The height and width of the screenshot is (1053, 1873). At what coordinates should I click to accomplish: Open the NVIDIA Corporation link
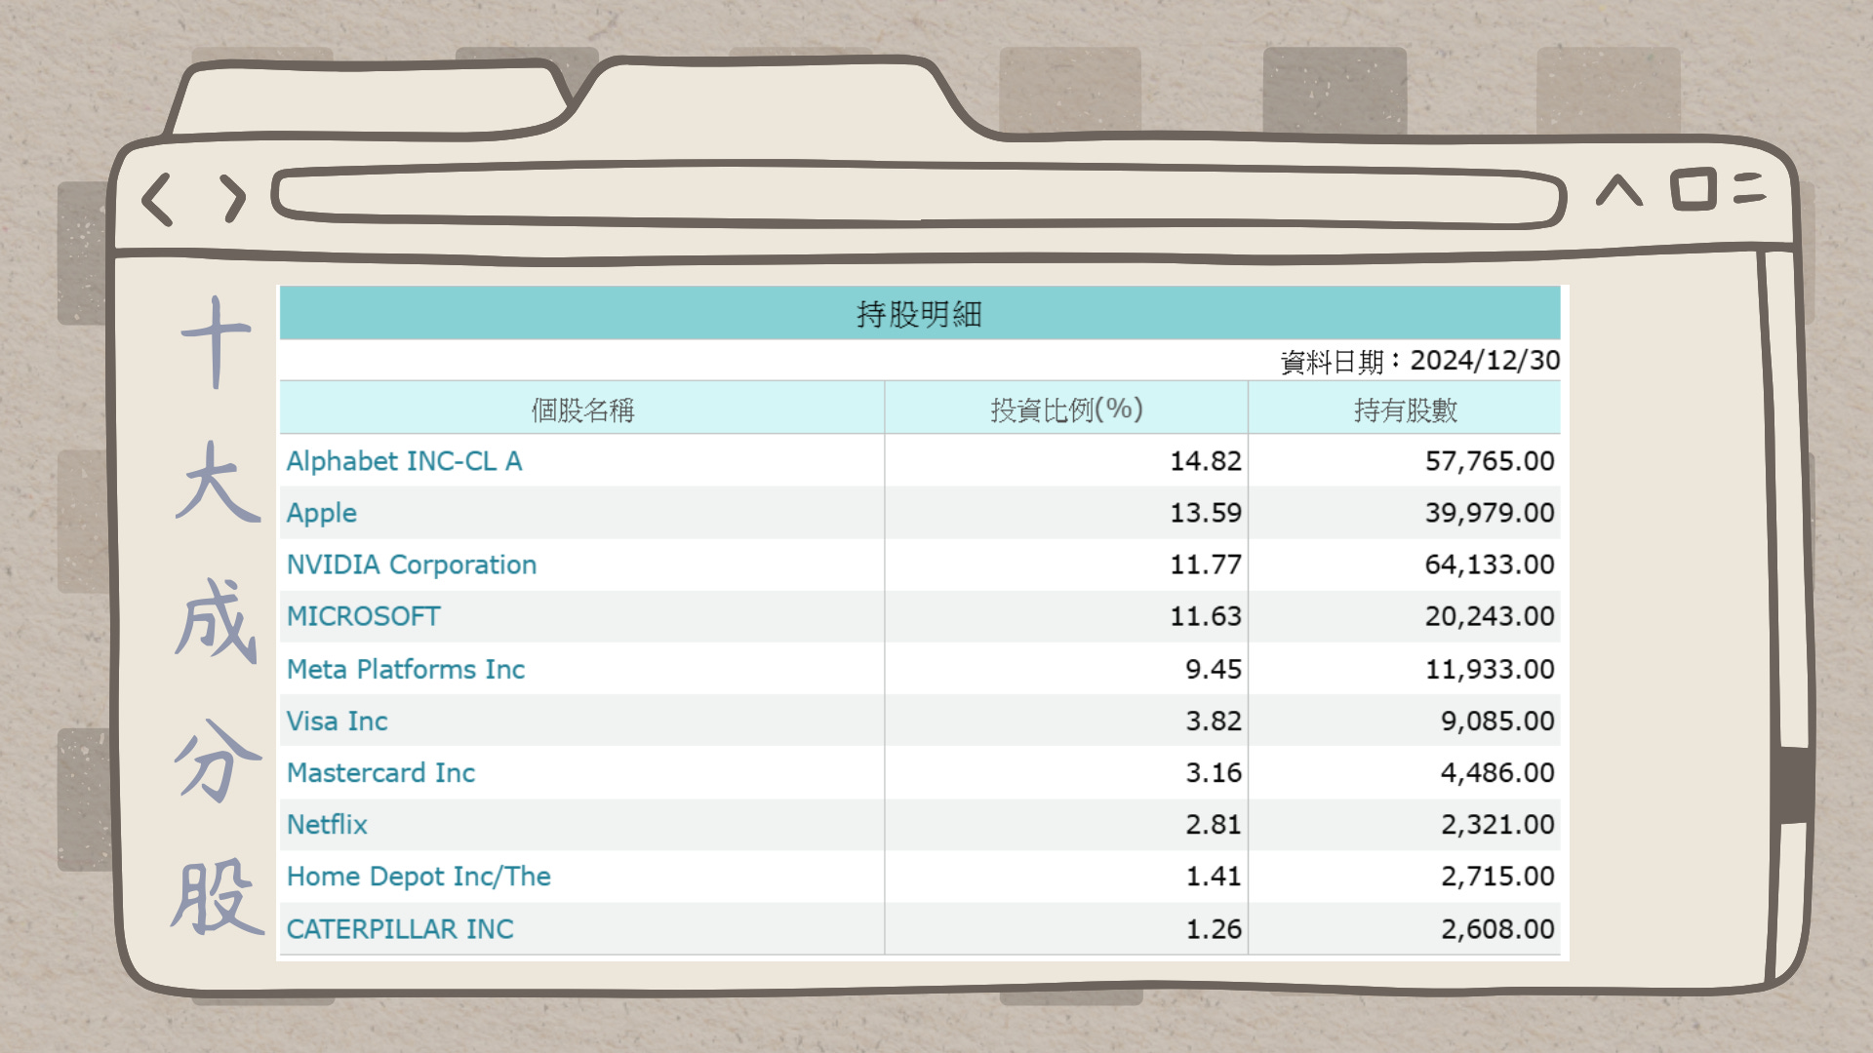point(411,565)
